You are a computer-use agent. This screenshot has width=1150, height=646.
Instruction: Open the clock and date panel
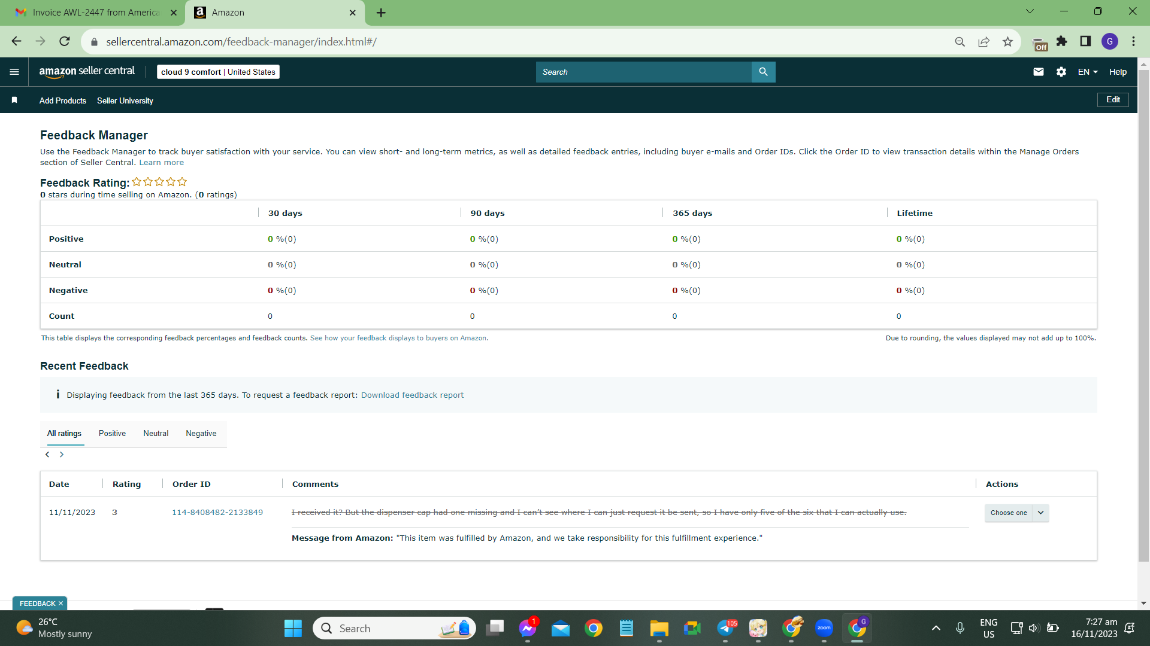(x=1094, y=628)
